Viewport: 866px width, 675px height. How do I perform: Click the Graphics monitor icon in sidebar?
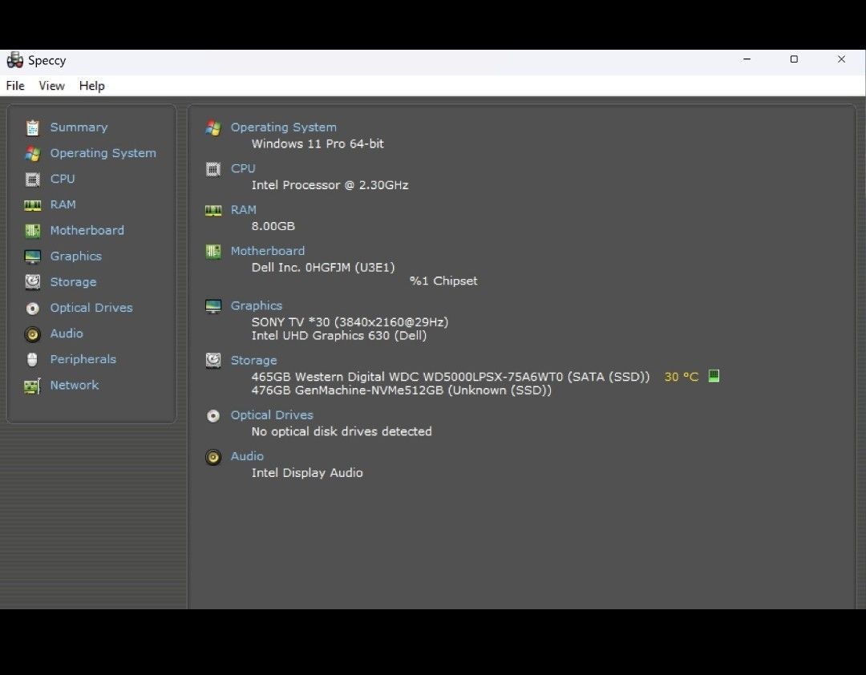pyautogui.click(x=33, y=257)
